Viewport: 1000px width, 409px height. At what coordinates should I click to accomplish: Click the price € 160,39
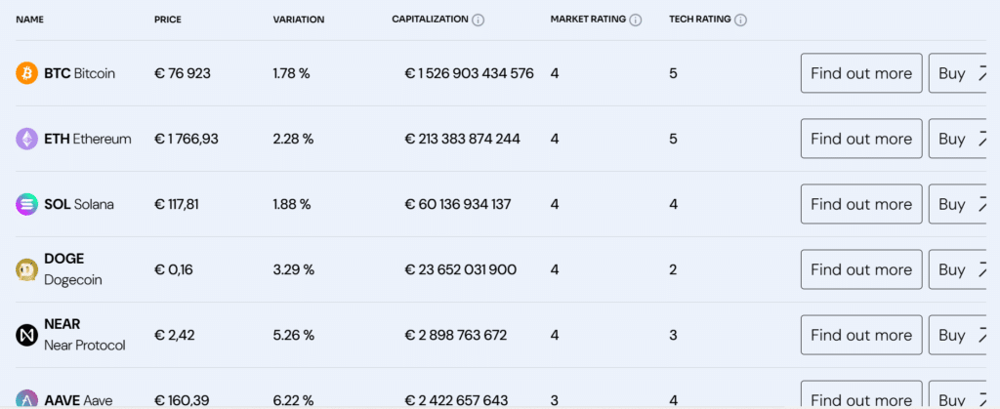[x=182, y=401]
